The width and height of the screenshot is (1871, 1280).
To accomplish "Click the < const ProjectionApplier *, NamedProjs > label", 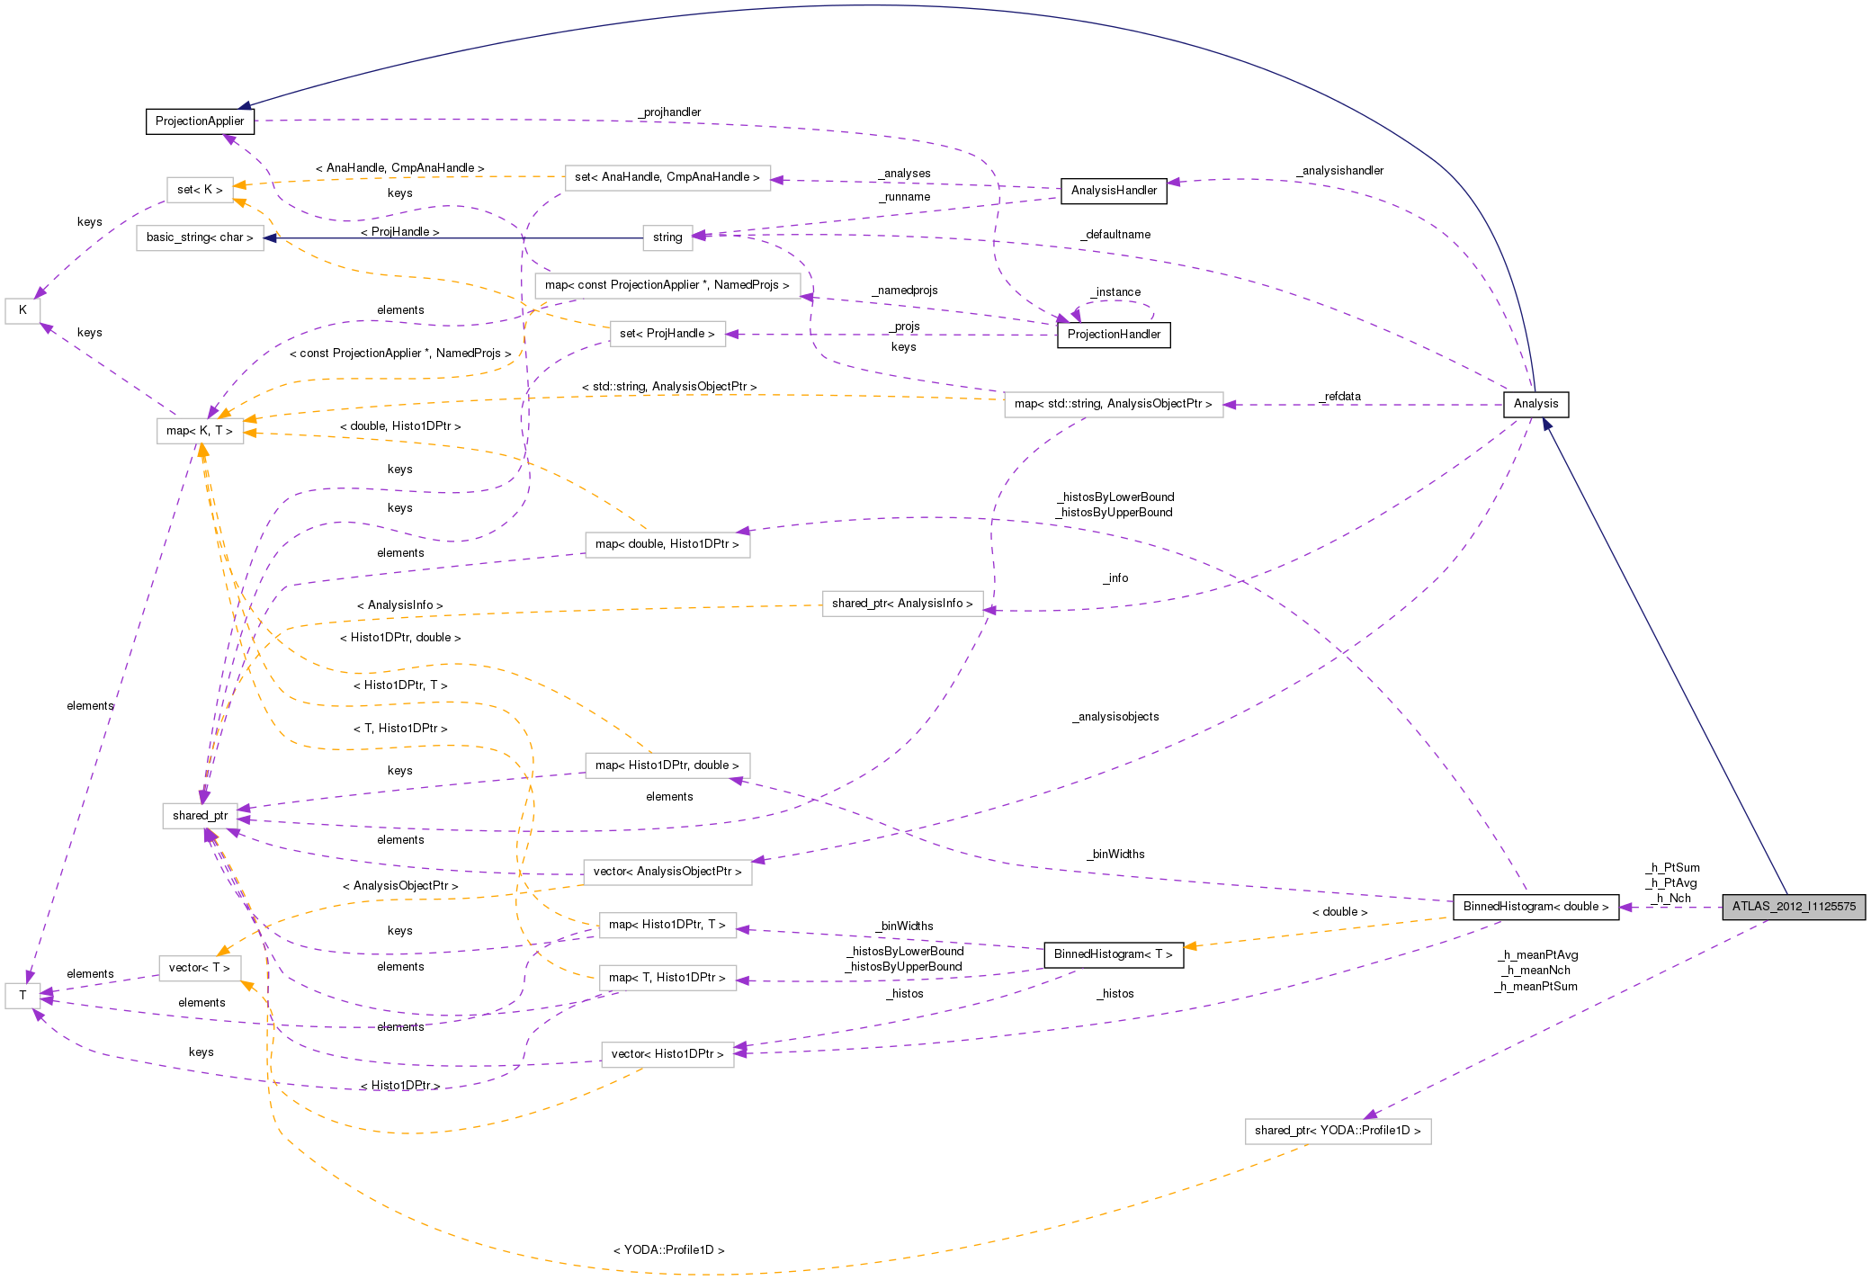I will pyautogui.click(x=400, y=354).
